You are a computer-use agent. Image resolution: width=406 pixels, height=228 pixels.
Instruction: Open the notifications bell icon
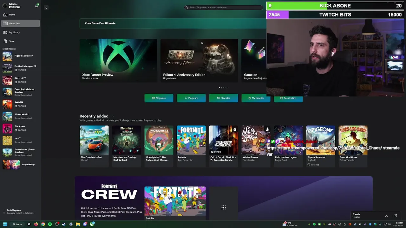pos(37,5)
